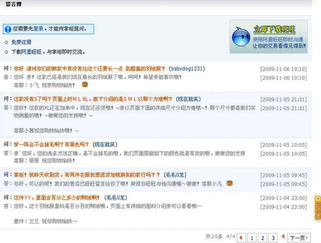Click question about duck down percentage
Image resolution: width=321 pixels, height=243 pixels.
click(57, 198)
